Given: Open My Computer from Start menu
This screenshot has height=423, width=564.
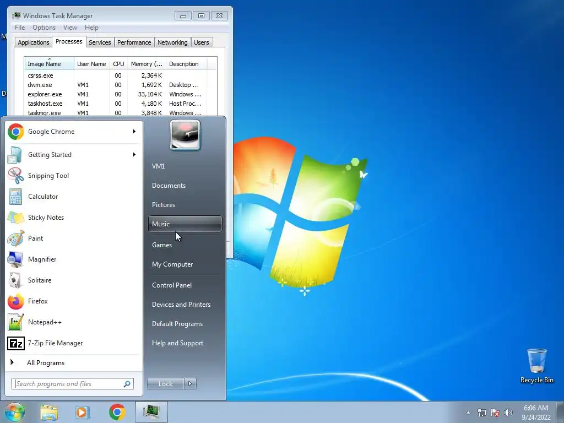Looking at the screenshot, I should coord(185,264).
